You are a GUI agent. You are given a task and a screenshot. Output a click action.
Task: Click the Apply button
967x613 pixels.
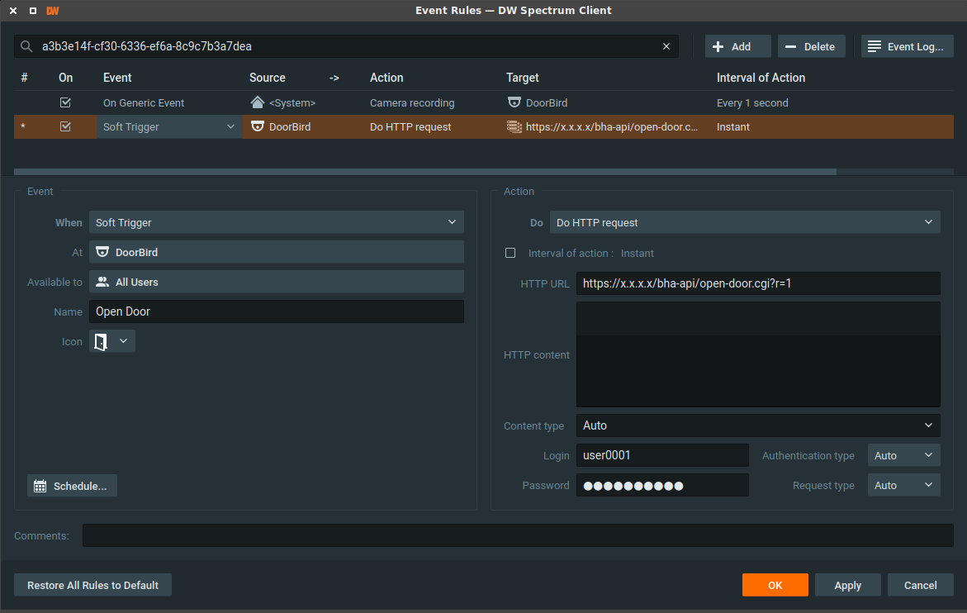point(847,585)
